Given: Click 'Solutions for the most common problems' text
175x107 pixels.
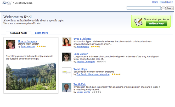Looking at the screenshot, I should (x=94, y=72).
